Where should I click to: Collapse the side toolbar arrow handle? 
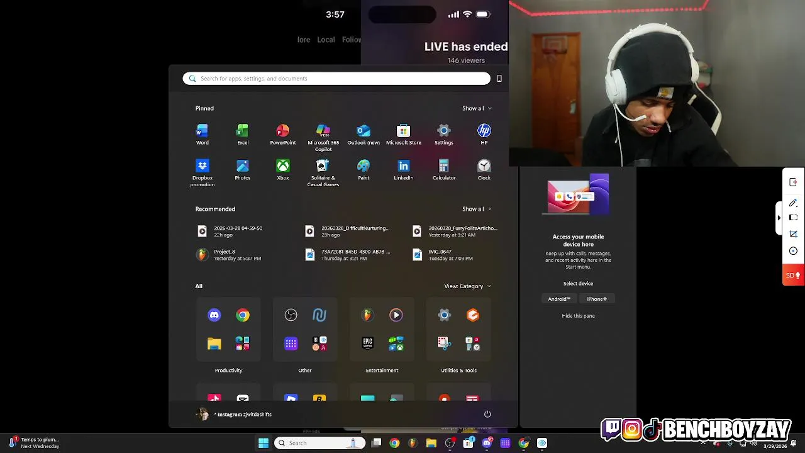click(779, 218)
